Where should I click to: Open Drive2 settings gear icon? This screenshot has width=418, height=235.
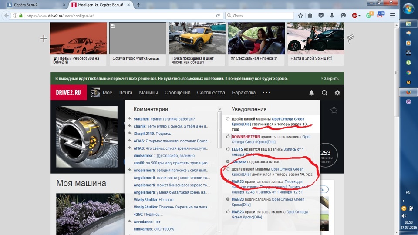pyautogui.click(x=337, y=92)
